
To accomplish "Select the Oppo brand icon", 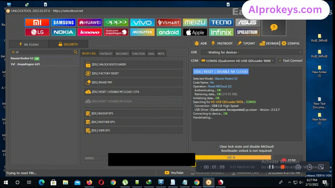I will (x=116, y=23).
